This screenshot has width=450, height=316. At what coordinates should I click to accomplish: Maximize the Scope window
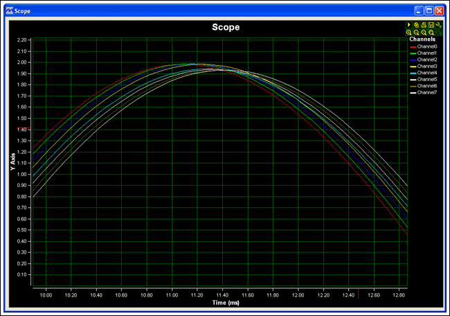[429, 12]
